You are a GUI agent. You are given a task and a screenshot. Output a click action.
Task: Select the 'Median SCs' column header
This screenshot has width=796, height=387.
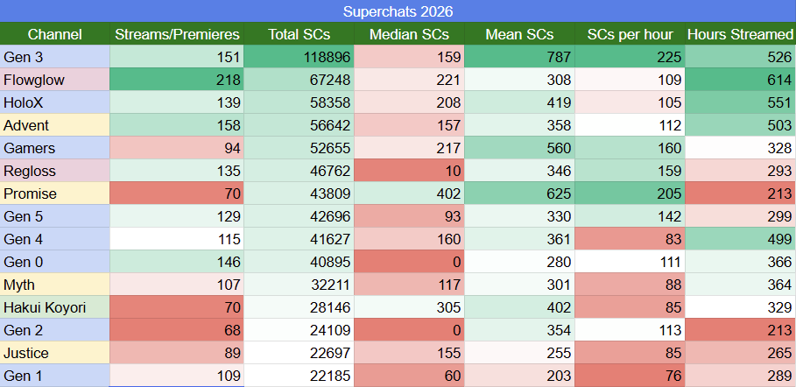[x=409, y=34]
